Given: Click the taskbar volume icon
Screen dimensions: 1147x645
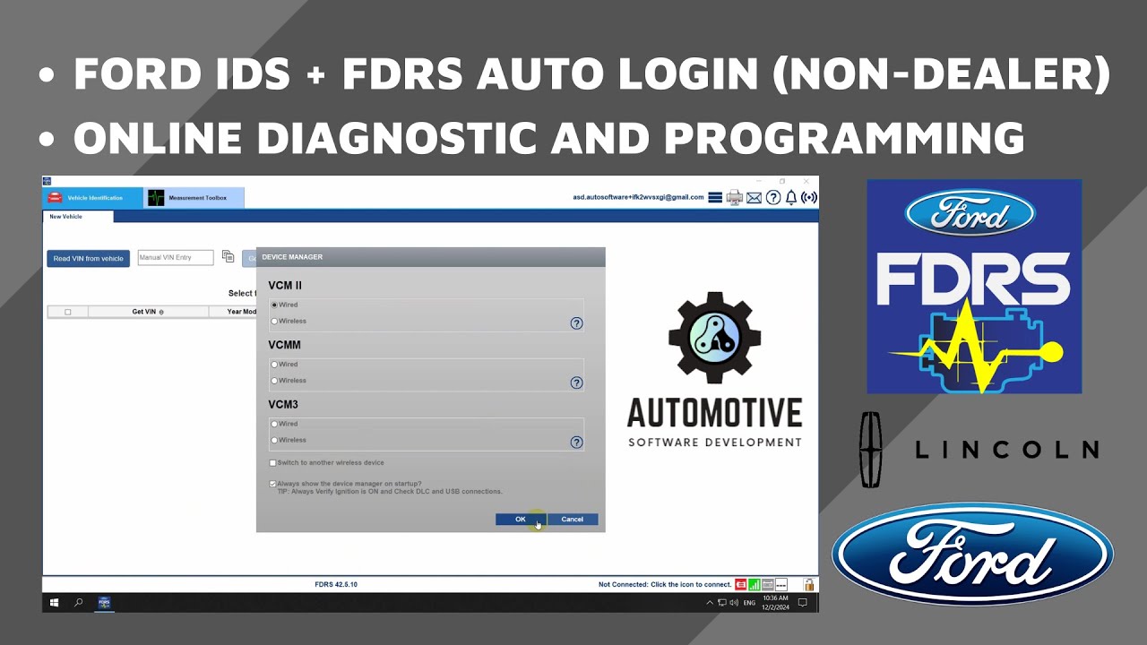Looking at the screenshot, I should click(734, 603).
